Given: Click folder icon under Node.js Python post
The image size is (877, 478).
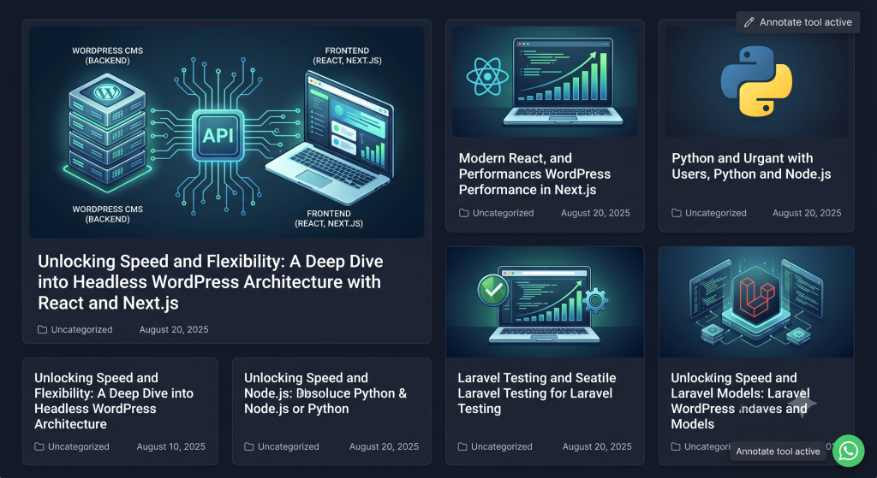Looking at the screenshot, I should (249, 446).
